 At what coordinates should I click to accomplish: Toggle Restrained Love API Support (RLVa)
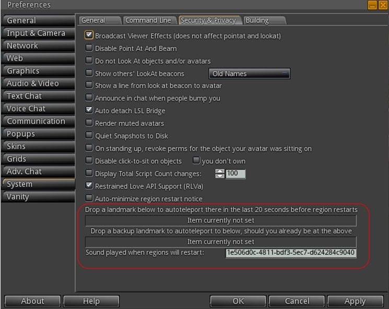point(89,186)
